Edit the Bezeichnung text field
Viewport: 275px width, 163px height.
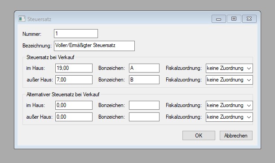coord(94,46)
